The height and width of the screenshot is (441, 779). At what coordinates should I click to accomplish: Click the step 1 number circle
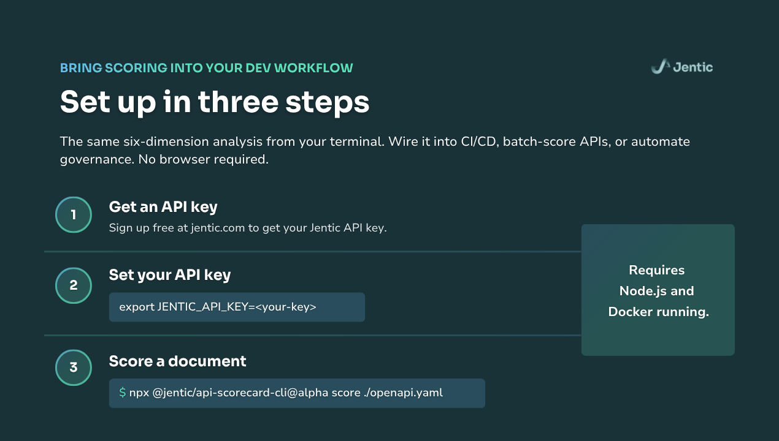coord(74,215)
